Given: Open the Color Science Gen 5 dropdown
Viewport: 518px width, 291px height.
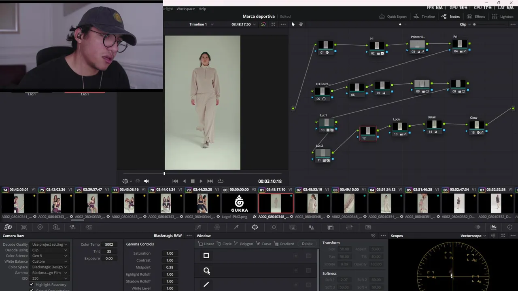Looking at the screenshot, I should [x=49, y=256].
